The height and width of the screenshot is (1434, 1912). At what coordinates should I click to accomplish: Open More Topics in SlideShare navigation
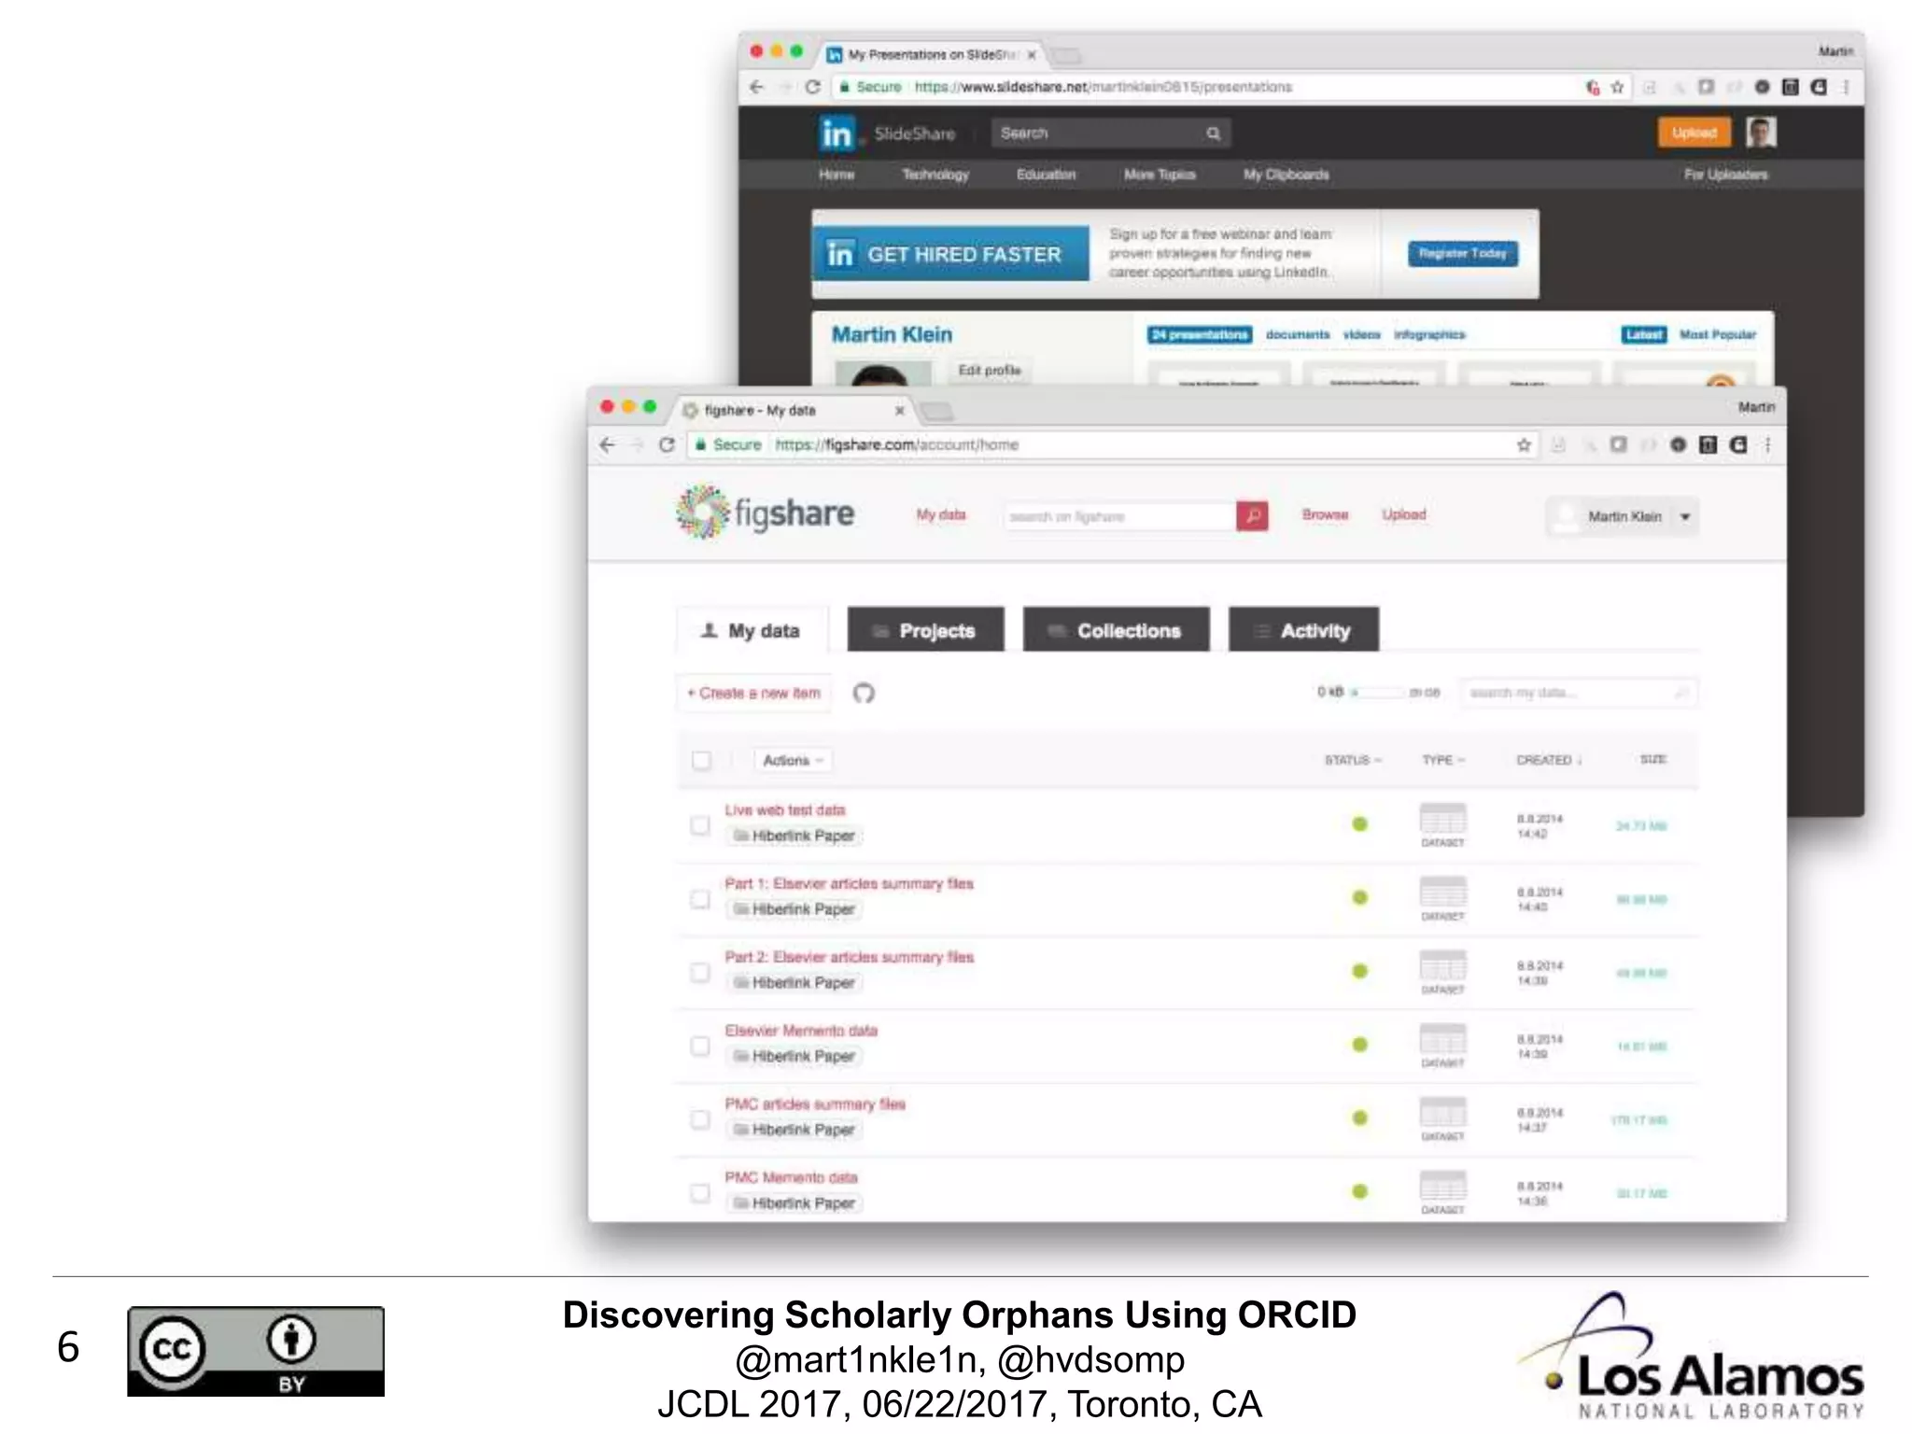(x=1160, y=175)
